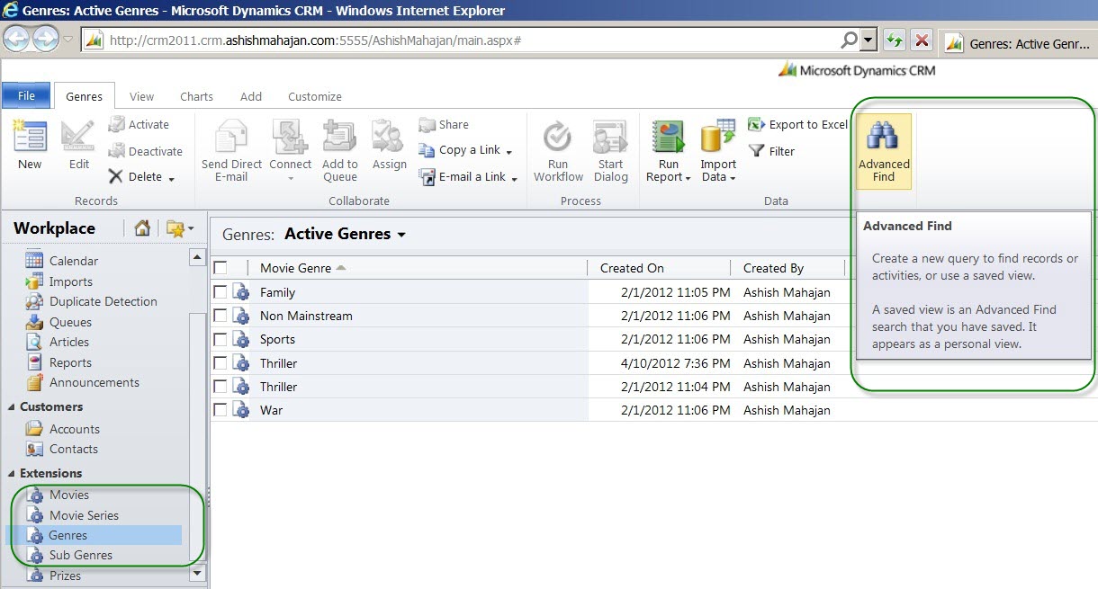Click browser stop X icon
Screen dimensions: 1098x589
[922, 40]
